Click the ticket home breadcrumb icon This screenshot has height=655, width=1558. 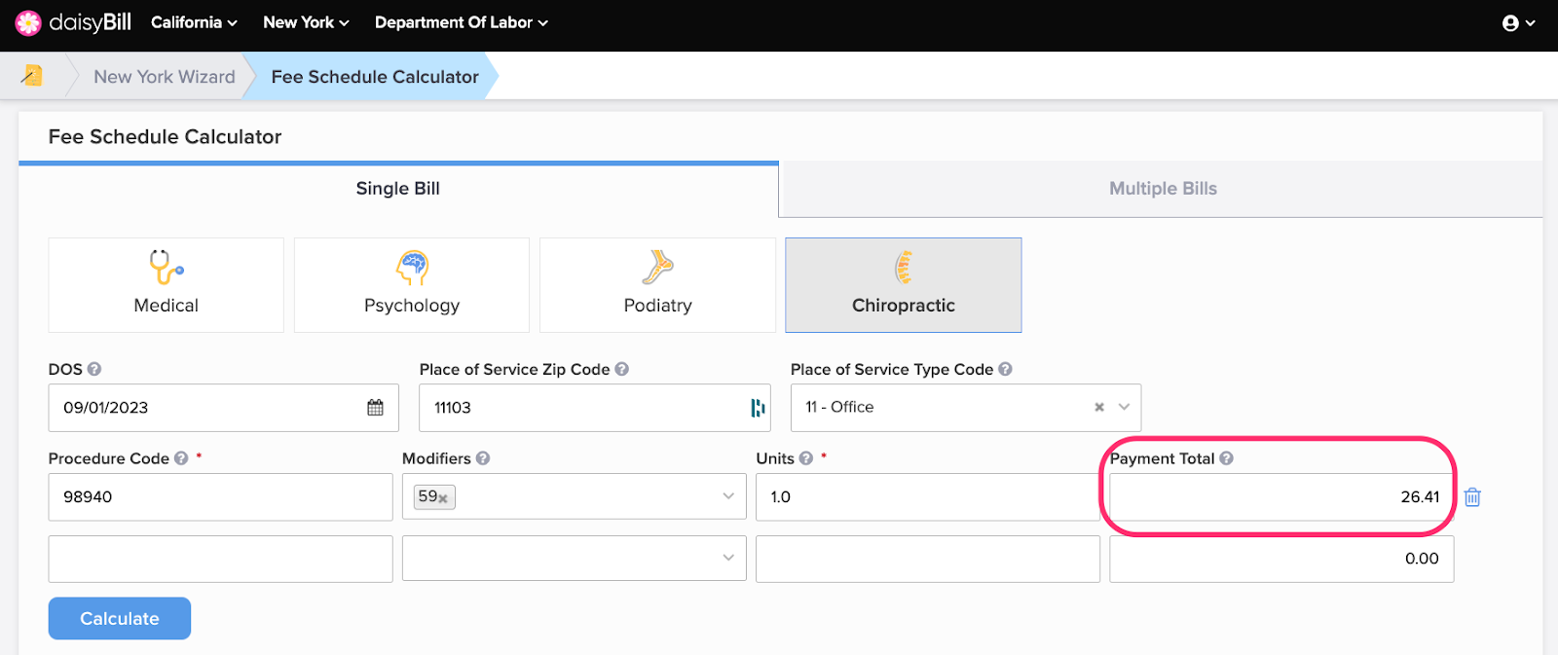(x=32, y=76)
